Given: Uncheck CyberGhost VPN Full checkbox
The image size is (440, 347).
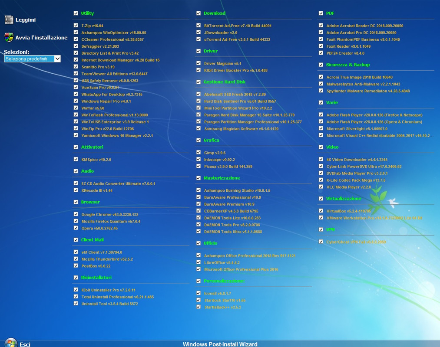Looking at the screenshot, I should click(x=321, y=242).
